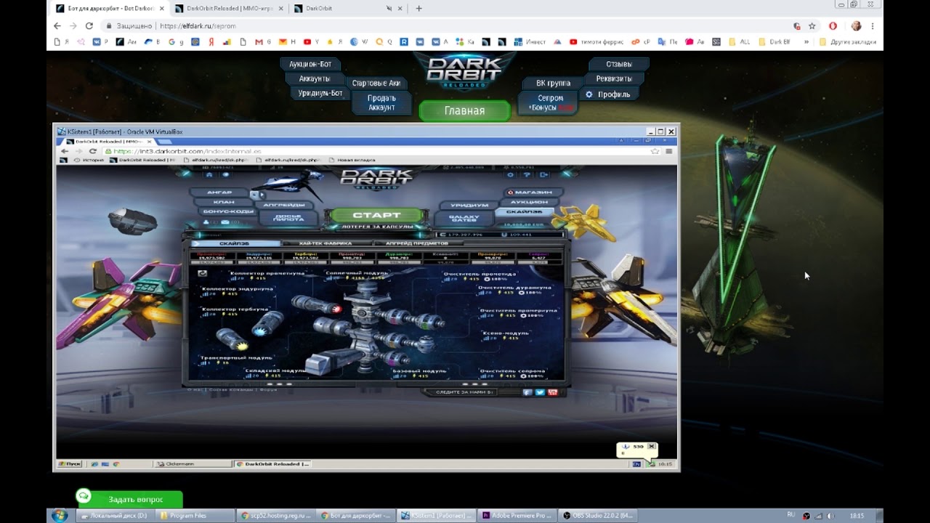Open АУКЦИОН in the game menu
This screenshot has height=523, width=930.
coord(529,202)
